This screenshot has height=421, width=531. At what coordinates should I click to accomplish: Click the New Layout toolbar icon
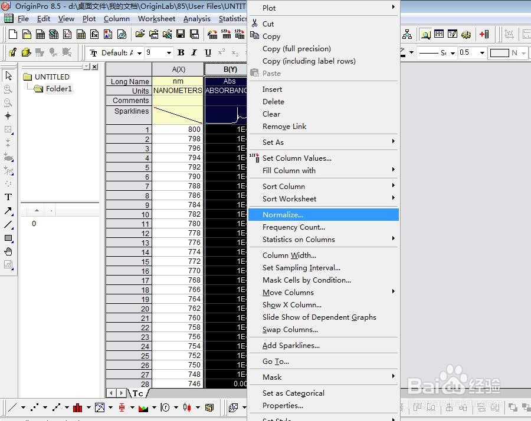coord(108,34)
